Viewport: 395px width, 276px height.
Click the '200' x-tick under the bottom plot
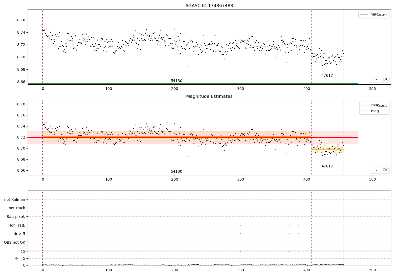[x=175, y=270]
